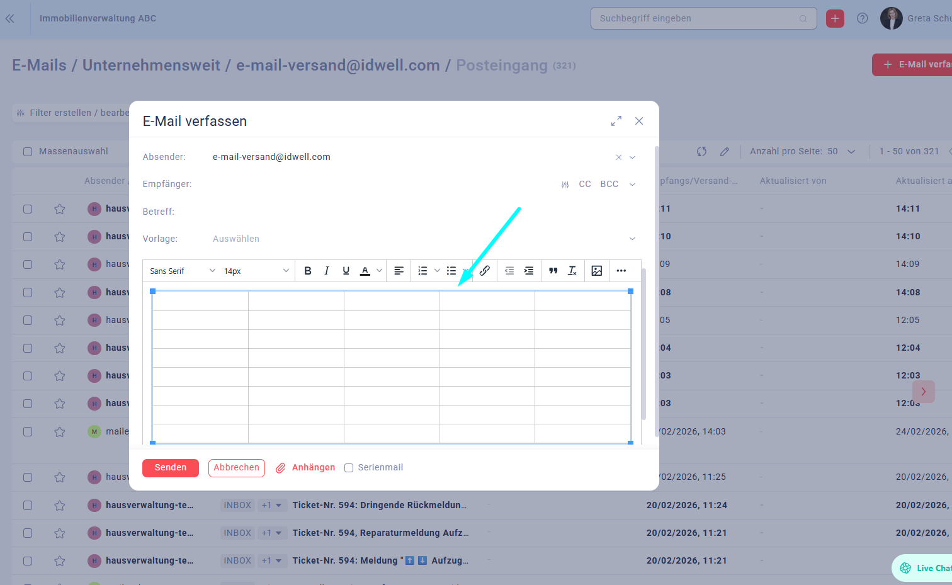
Task: Clear text formatting in editor
Action: tap(572, 271)
